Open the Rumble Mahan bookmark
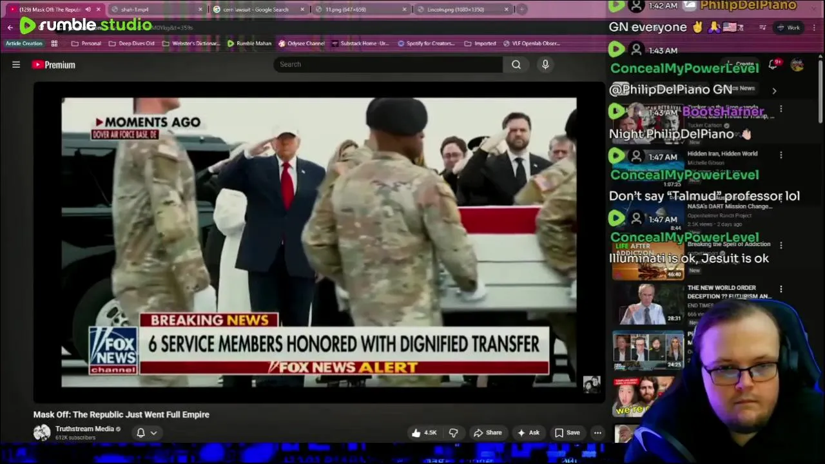Image resolution: width=825 pixels, height=464 pixels. pos(249,43)
